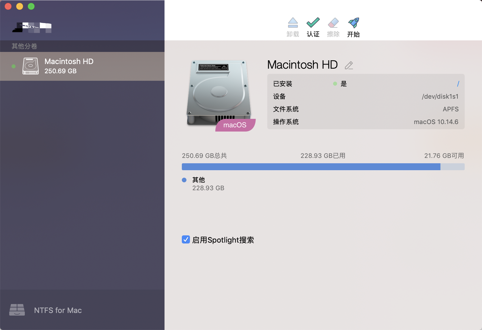Click the macOS badge on the disk image
482x330 pixels.
tap(235, 125)
